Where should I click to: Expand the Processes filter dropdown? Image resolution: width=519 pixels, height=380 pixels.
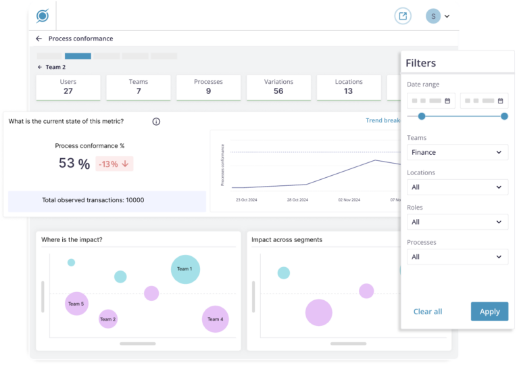click(457, 257)
